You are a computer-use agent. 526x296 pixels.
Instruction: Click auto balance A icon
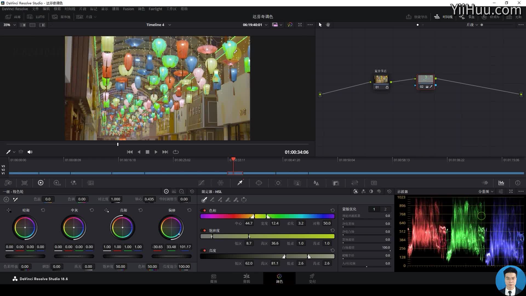point(6,200)
